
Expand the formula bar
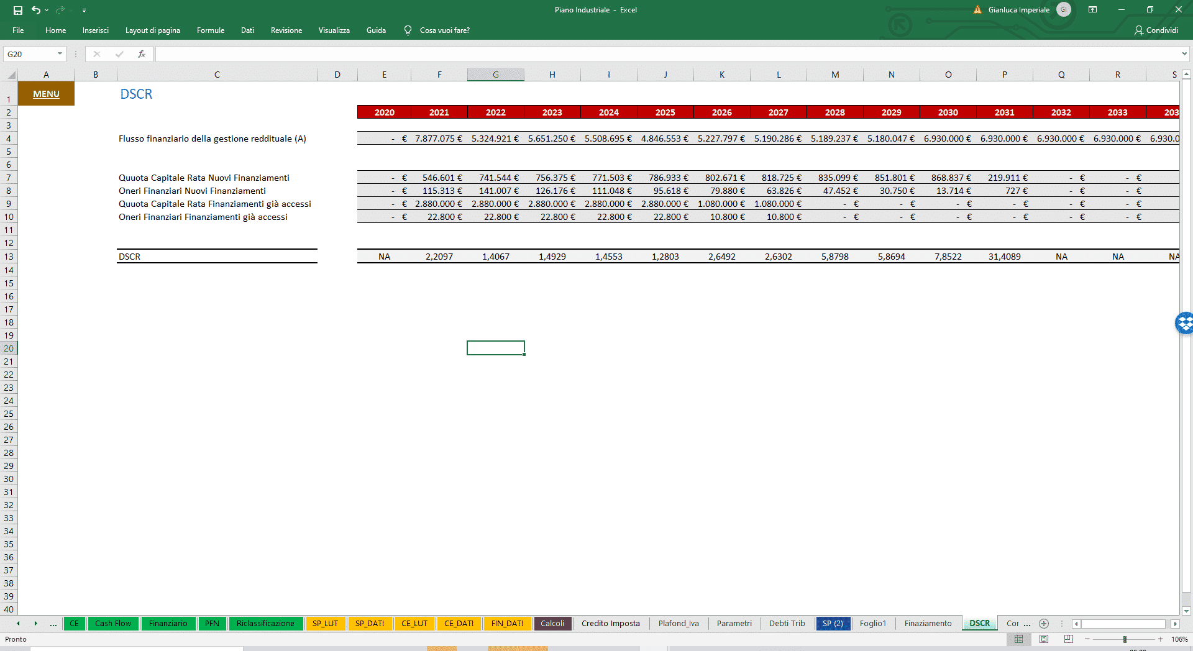[x=1184, y=54]
